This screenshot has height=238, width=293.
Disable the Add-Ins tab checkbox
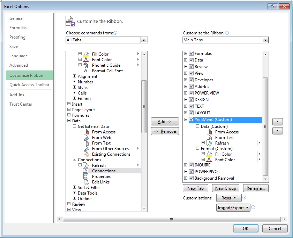pyautogui.click(x=191, y=87)
